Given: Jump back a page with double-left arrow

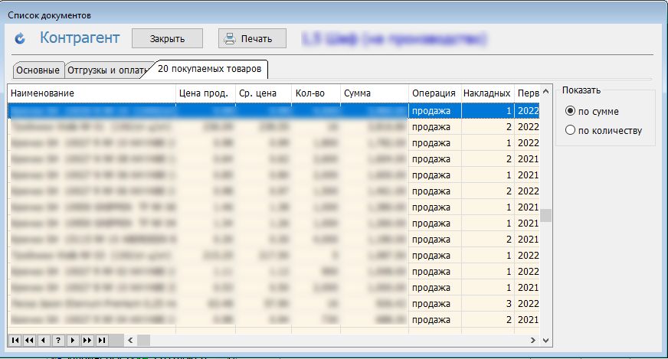Looking at the screenshot, I should click(29, 340).
